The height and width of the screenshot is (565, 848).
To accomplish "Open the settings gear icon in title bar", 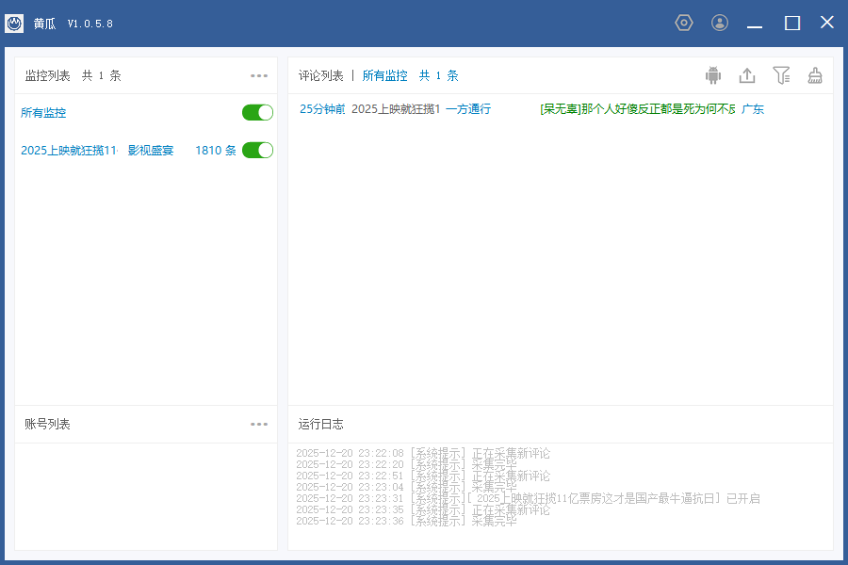I will click(684, 22).
